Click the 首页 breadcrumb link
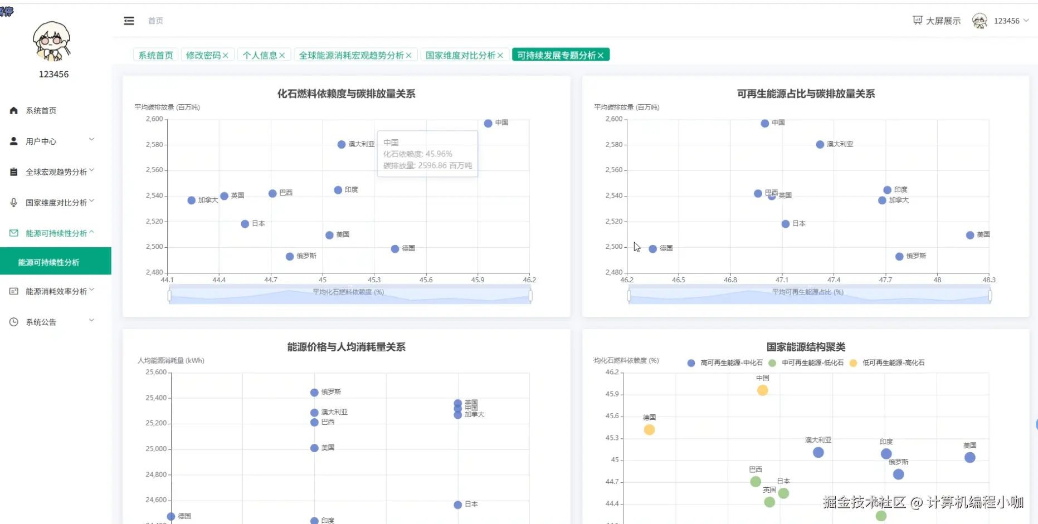Image resolution: width=1038 pixels, height=524 pixels. (155, 21)
